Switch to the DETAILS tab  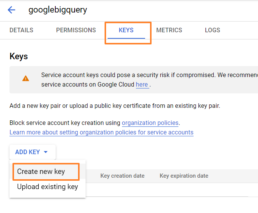pyautogui.click(x=21, y=30)
